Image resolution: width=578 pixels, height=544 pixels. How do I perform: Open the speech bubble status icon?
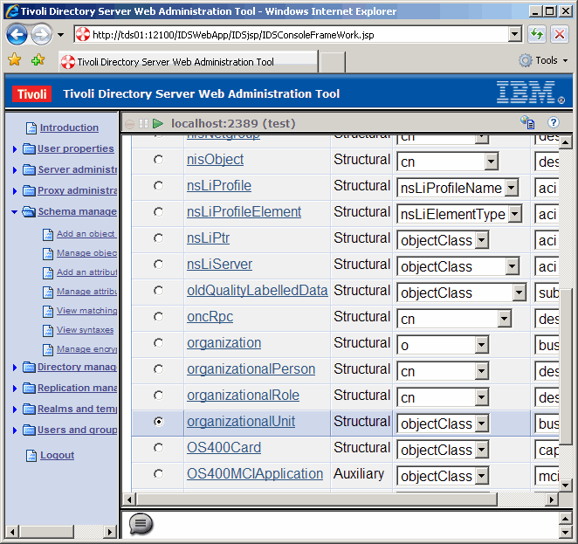[x=141, y=524]
